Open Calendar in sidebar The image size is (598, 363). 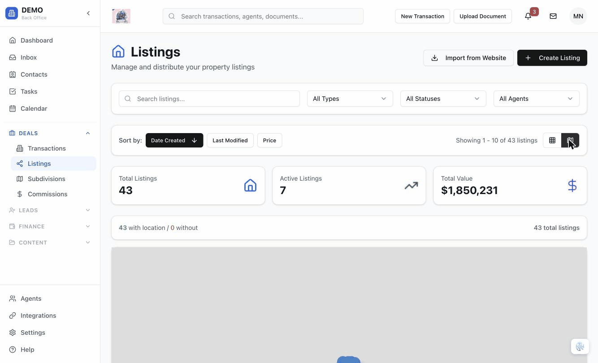tap(50, 108)
